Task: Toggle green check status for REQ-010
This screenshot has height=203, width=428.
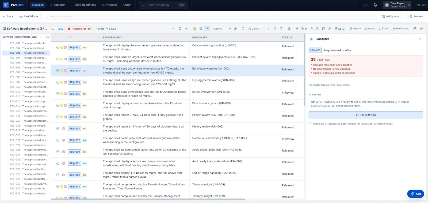Action: [x=58, y=152]
